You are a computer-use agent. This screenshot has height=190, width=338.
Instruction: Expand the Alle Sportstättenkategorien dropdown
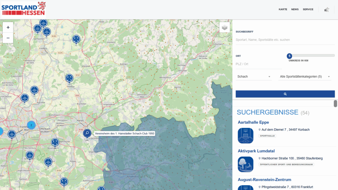point(305,77)
